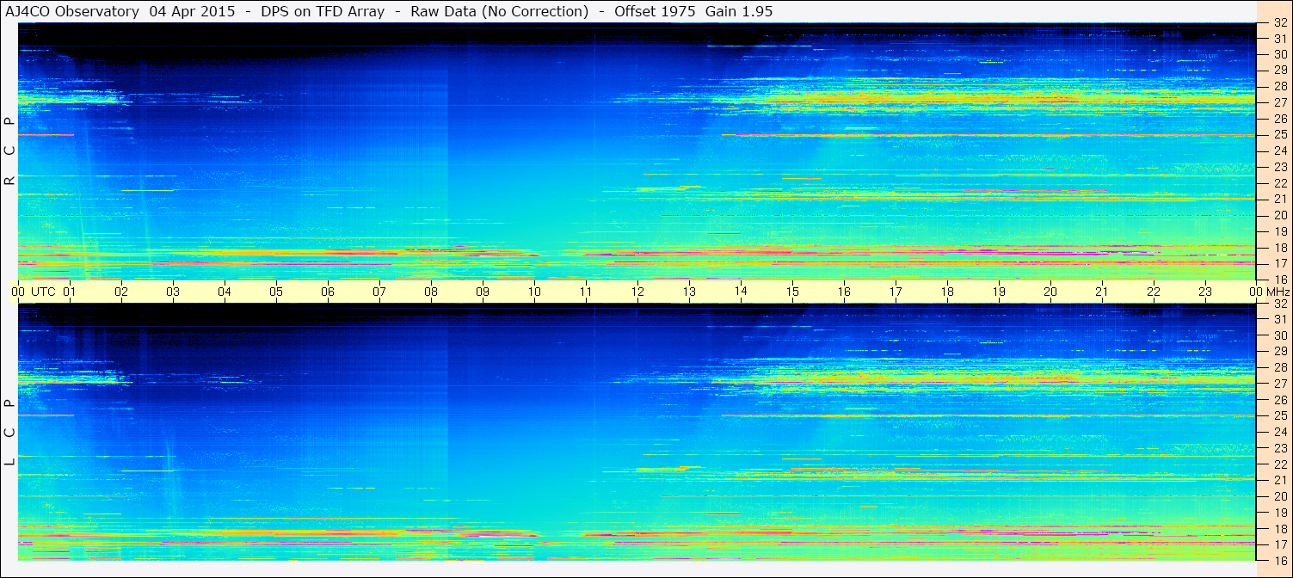1293x578 pixels.
Task: Pick the 07 hour marker on time axis
Action: [379, 292]
